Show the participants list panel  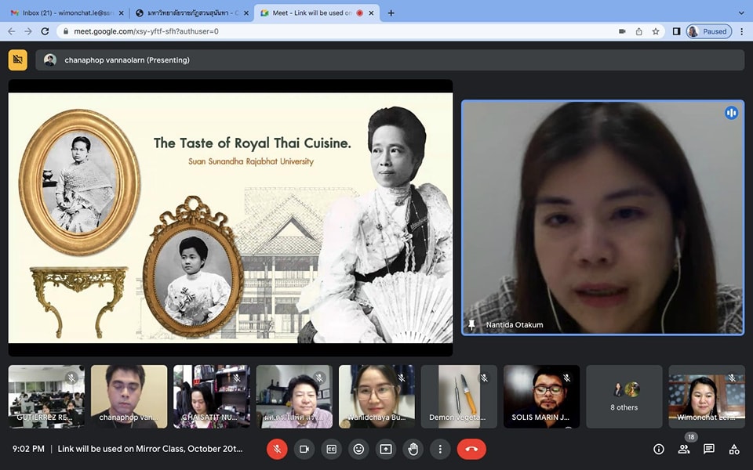pos(684,449)
